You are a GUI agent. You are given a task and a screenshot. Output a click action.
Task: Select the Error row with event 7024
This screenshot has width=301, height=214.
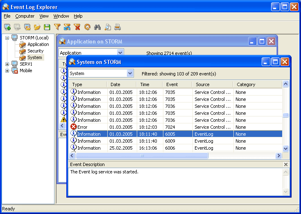point(175,127)
